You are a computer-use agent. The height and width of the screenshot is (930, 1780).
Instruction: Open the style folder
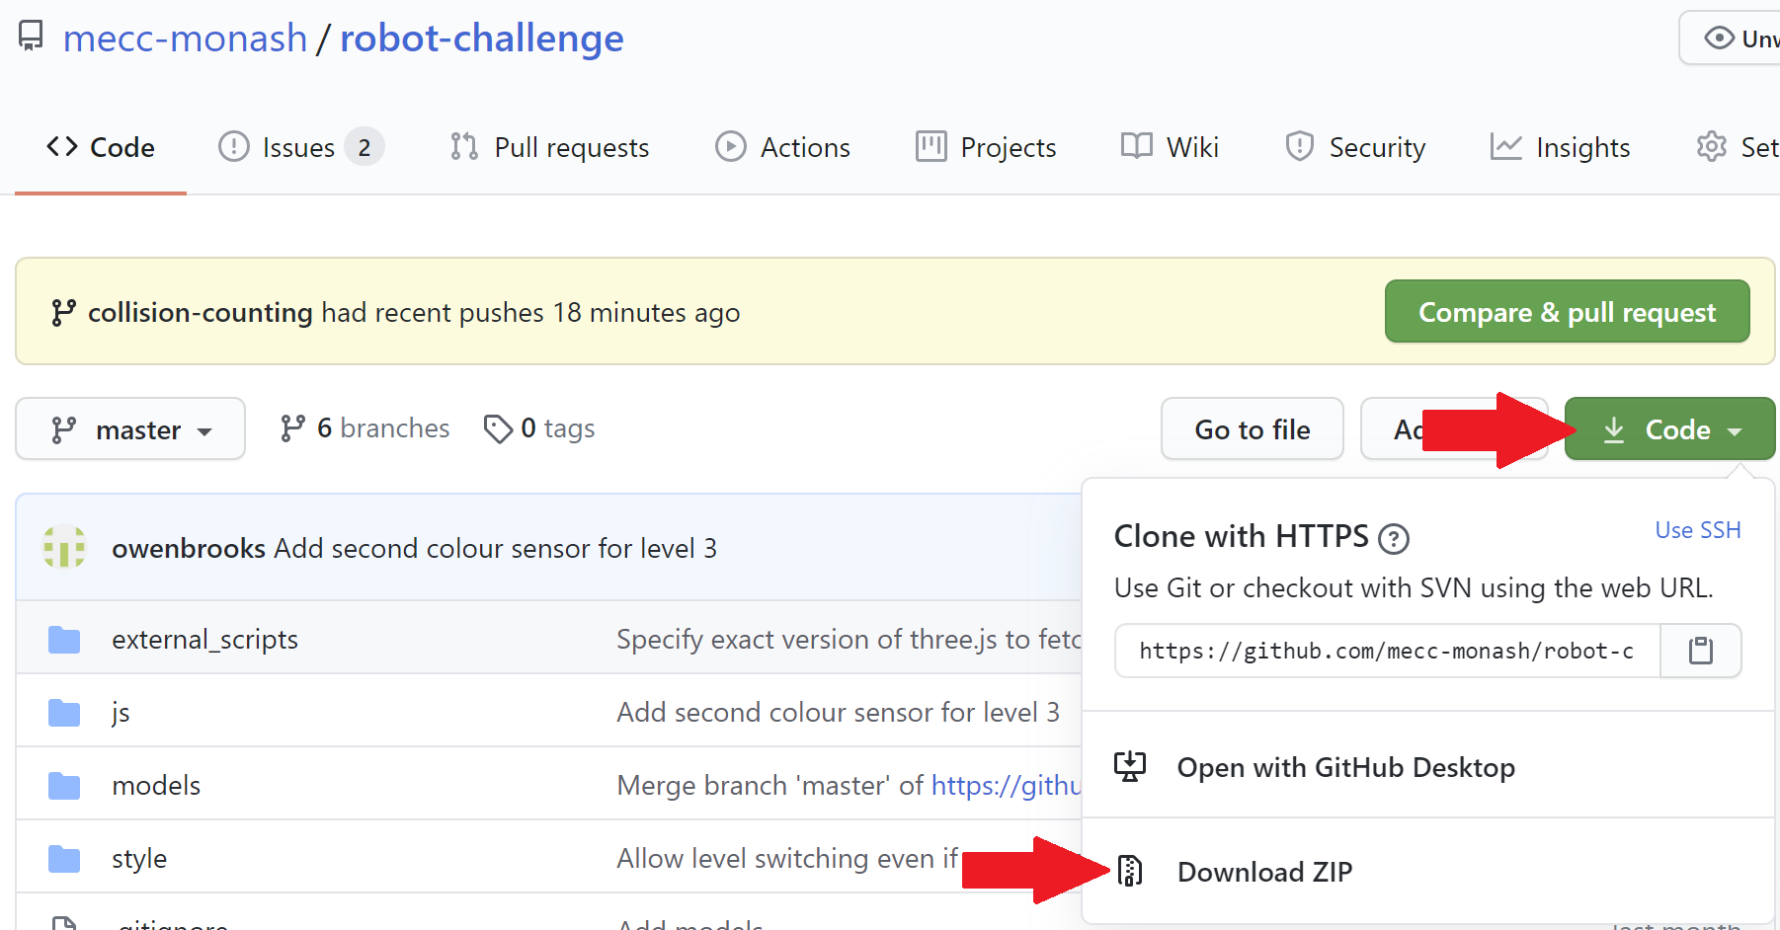[x=139, y=859]
